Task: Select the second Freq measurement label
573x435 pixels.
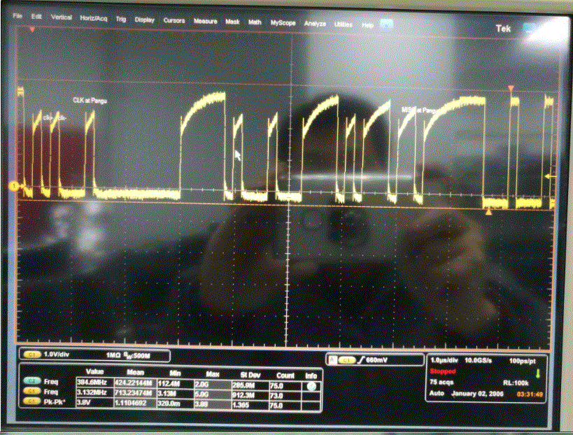Action: coord(51,392)
